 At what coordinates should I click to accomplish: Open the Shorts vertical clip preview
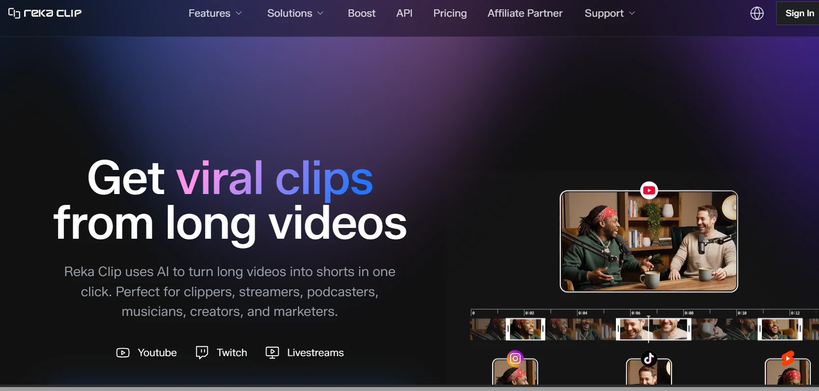(788, 372)
